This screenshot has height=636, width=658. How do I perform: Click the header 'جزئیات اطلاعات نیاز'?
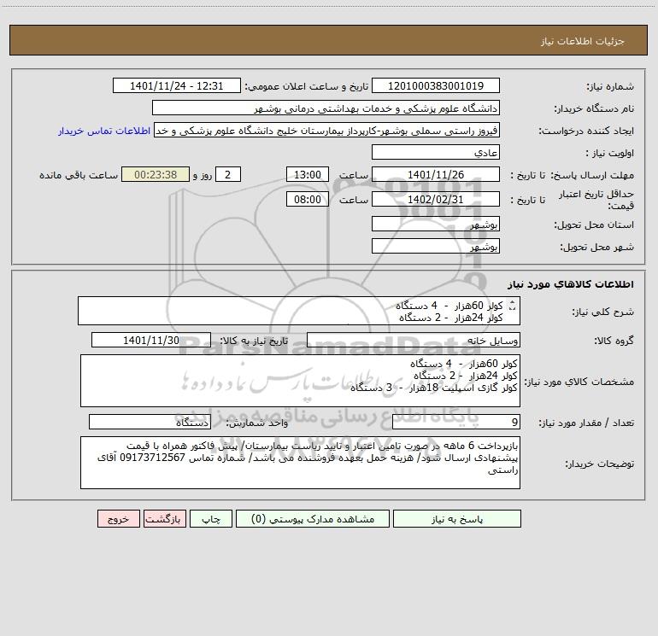(x=583, y=41)
